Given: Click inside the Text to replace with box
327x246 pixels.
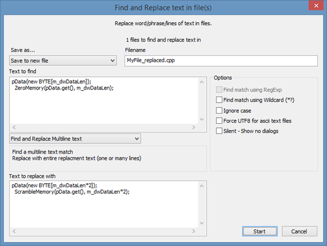Looking at the screenshot, I should pyautogui.click(x=104, y=204).
